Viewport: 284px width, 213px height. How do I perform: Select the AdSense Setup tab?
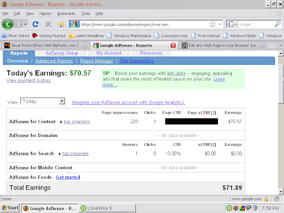pyautogui.click(x=62, y=53)
